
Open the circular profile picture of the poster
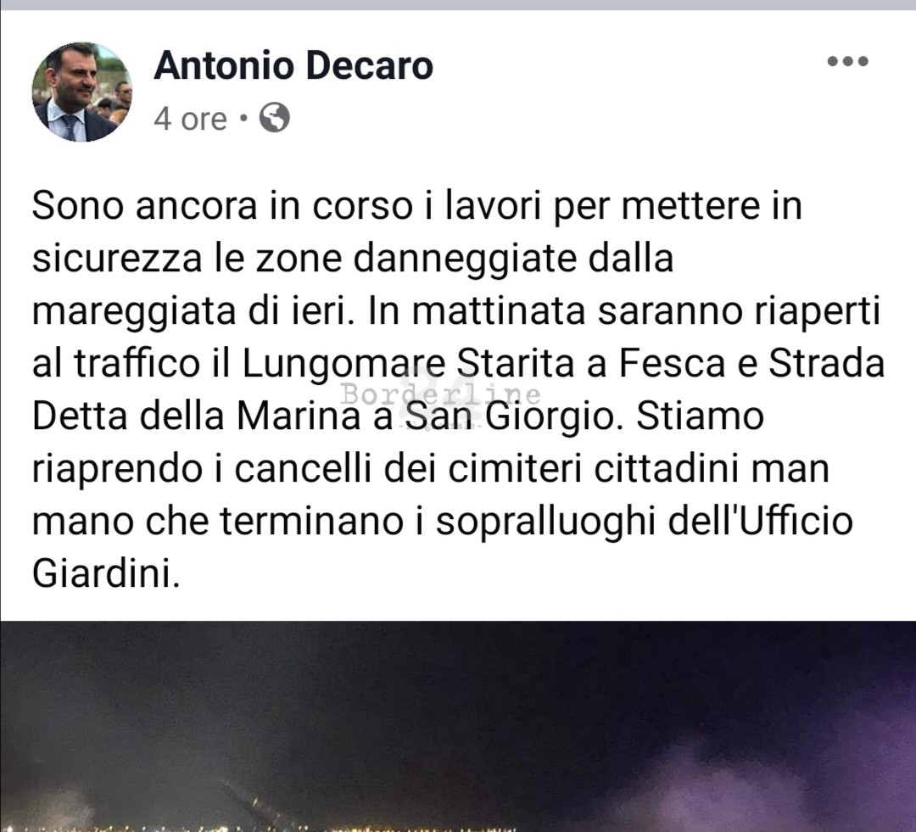(81, 92)
